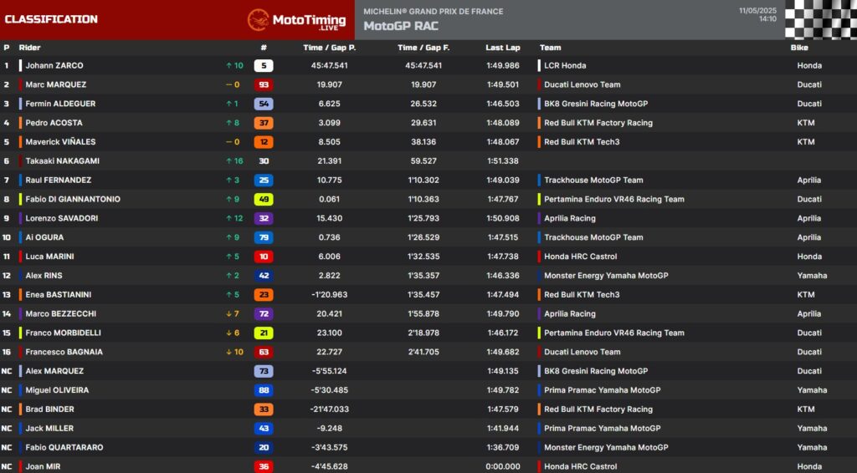The image size is (857, 473).
Task: Click Acosta's number 37 badge
Action: pos(264,123)
